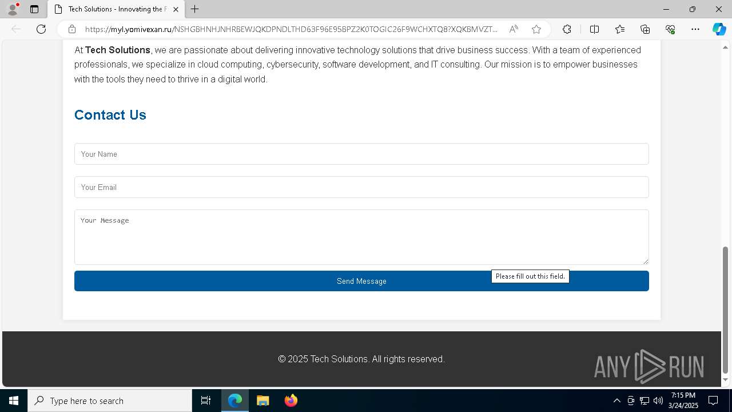Open the volume tray icon
Screen dimensions: 732x412
coord(658,401)
